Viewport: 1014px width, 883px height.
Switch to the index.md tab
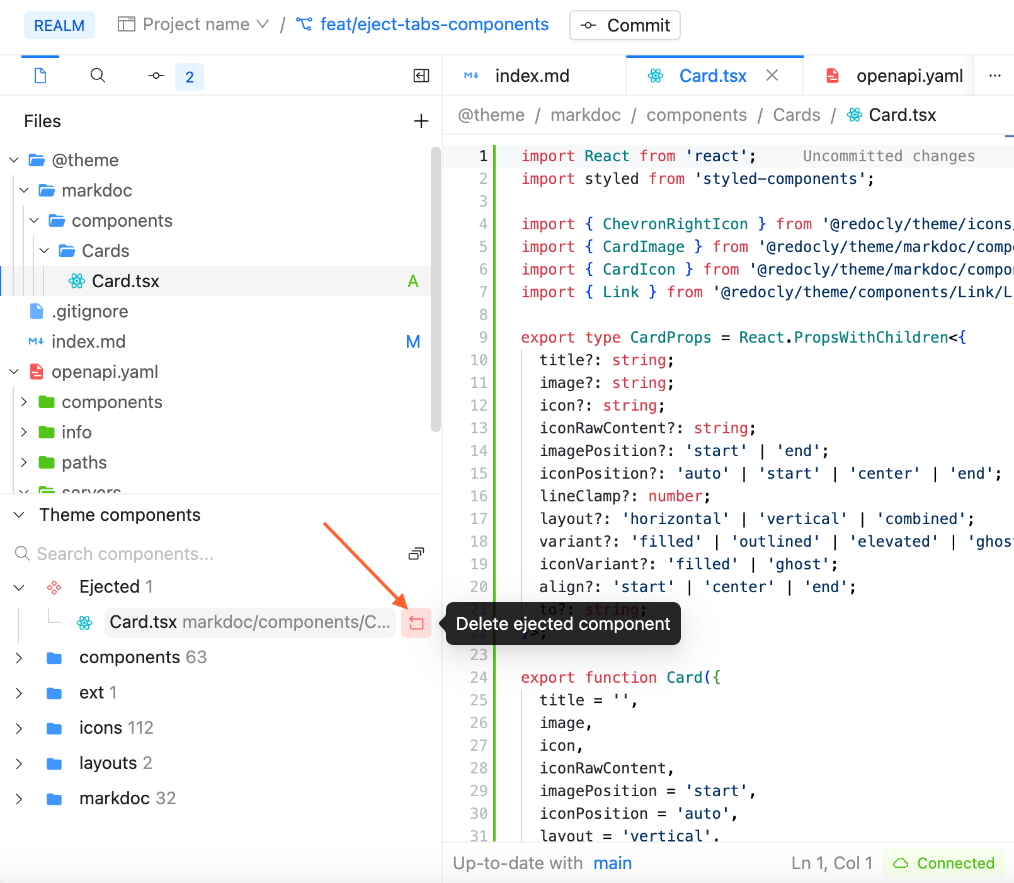pyautogui.click(x=531, y=76)
